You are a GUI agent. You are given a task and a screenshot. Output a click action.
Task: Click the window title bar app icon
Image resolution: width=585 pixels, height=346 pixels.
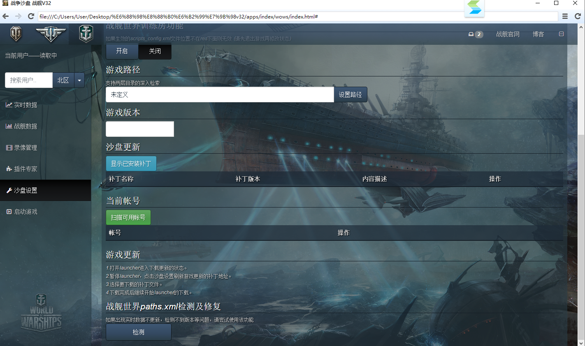pos(5,3)
